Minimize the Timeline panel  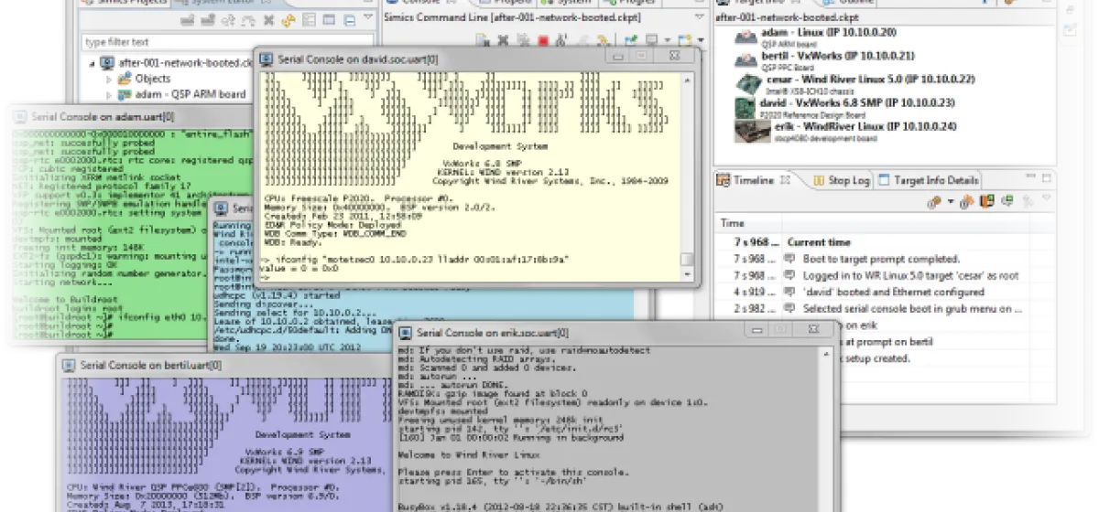point(1030,176)
